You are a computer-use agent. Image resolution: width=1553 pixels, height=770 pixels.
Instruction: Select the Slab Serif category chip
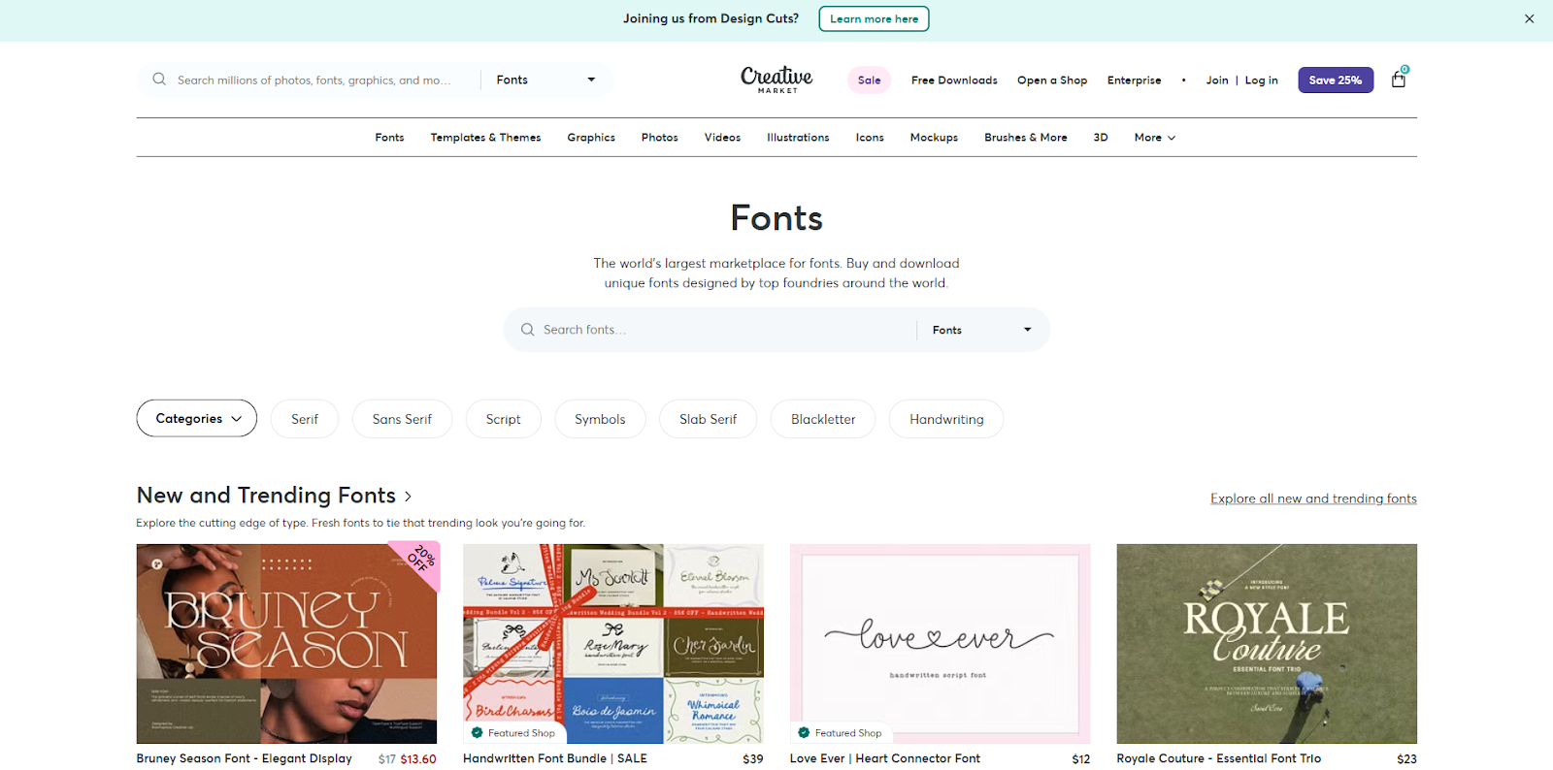click(708, 419)
